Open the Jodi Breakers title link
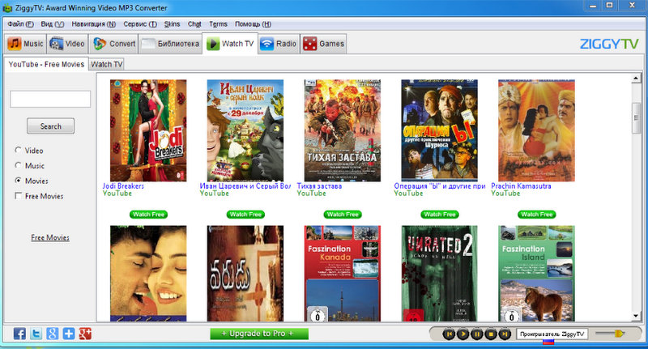Viewport: 648px width, 349px height. [x=123, y=186]
